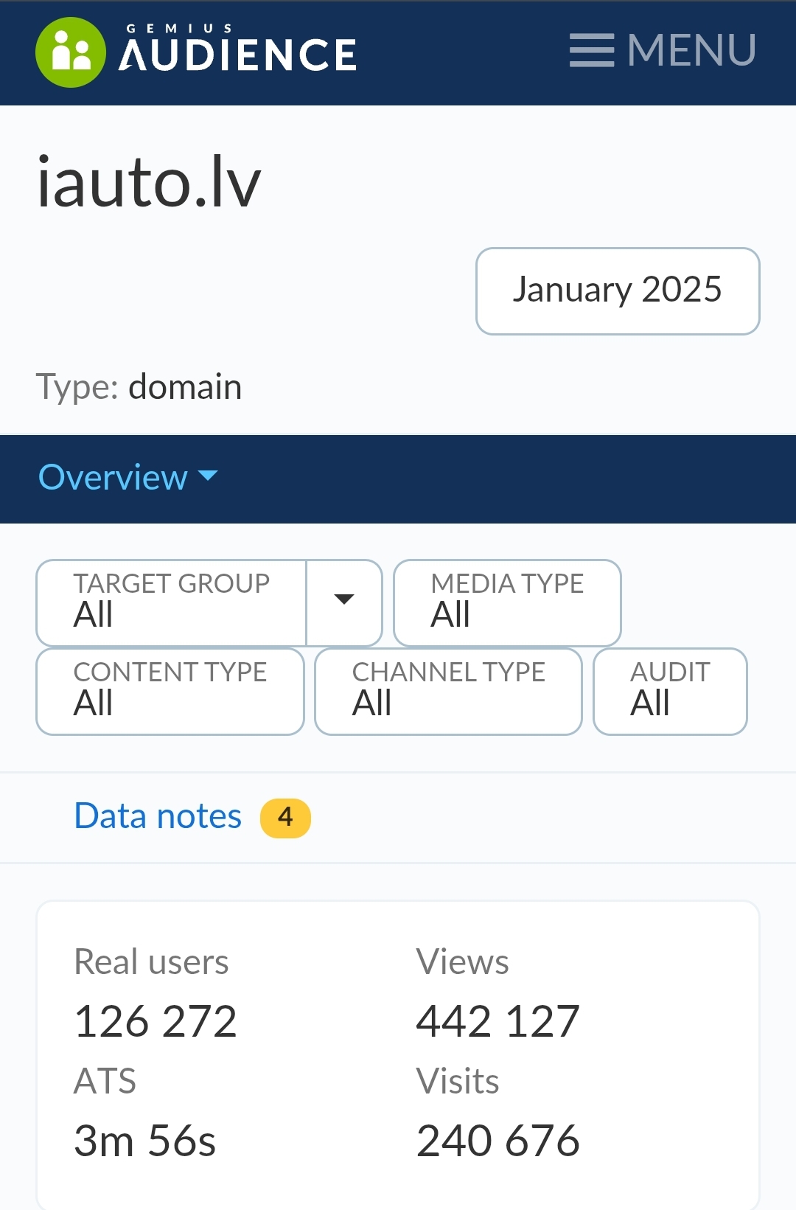Open the hamburger menu icon

tap(591, 50)
